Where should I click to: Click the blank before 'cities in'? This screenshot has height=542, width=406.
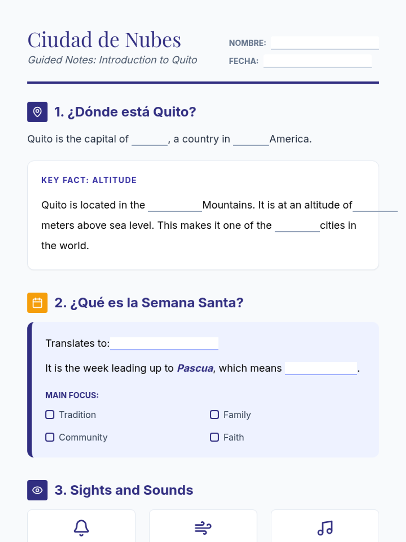[x=297, y=226]
